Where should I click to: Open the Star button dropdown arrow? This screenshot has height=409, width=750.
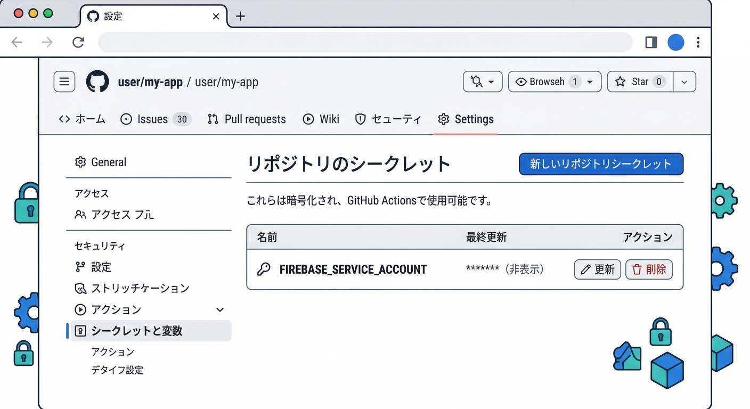[684, 81]
